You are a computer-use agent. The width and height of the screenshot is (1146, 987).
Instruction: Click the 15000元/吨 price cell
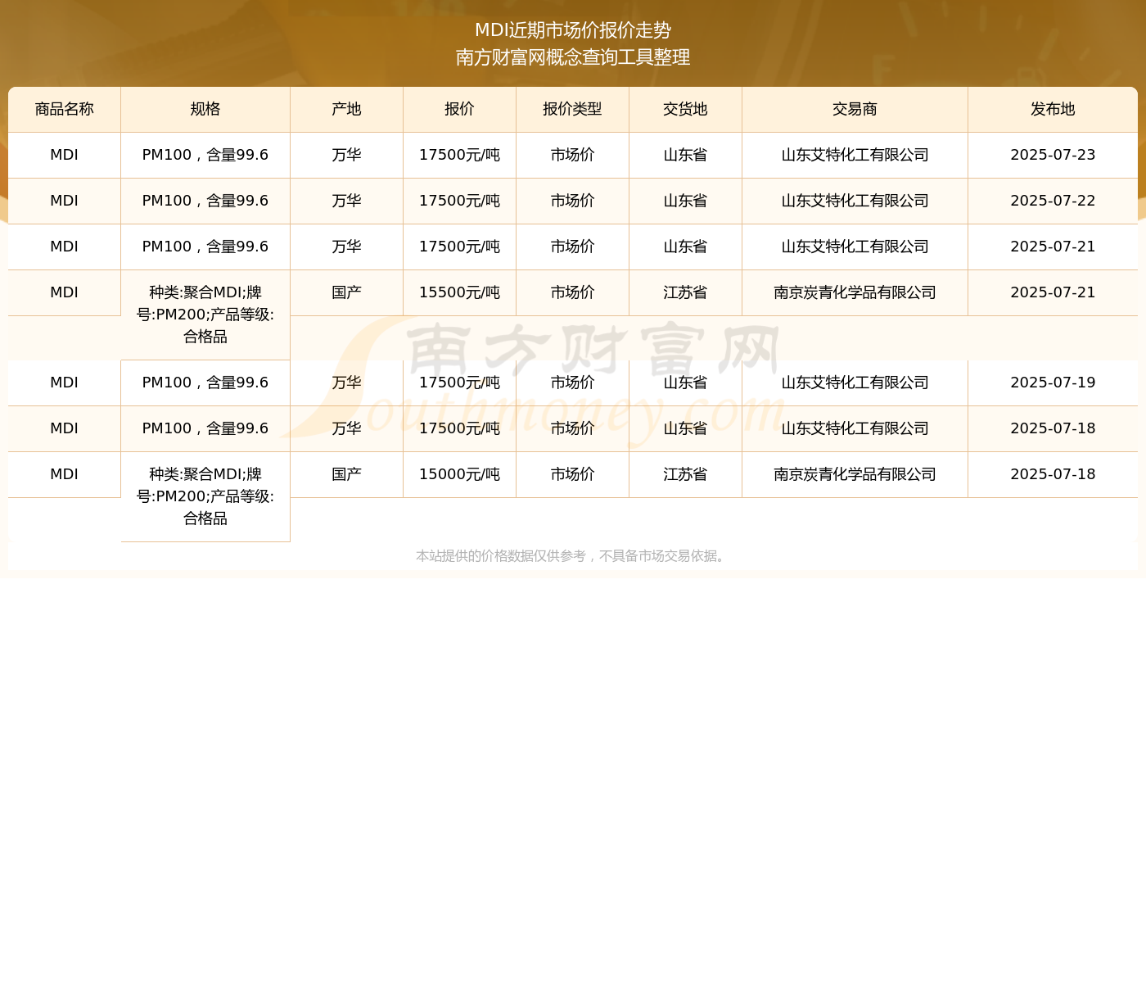[460, 474]
